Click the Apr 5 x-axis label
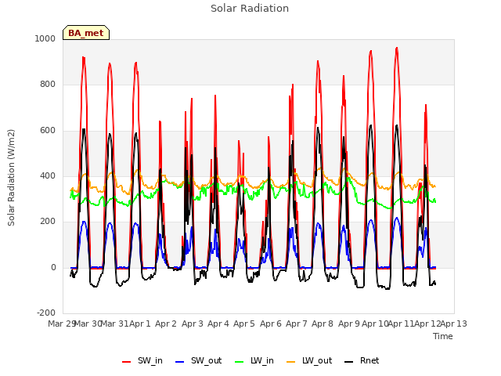 click(244, 324)
